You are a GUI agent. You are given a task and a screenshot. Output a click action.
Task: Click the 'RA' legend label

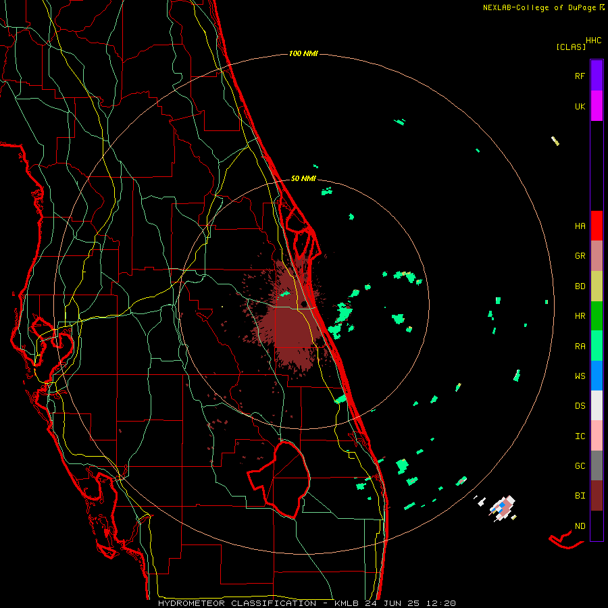580,347
